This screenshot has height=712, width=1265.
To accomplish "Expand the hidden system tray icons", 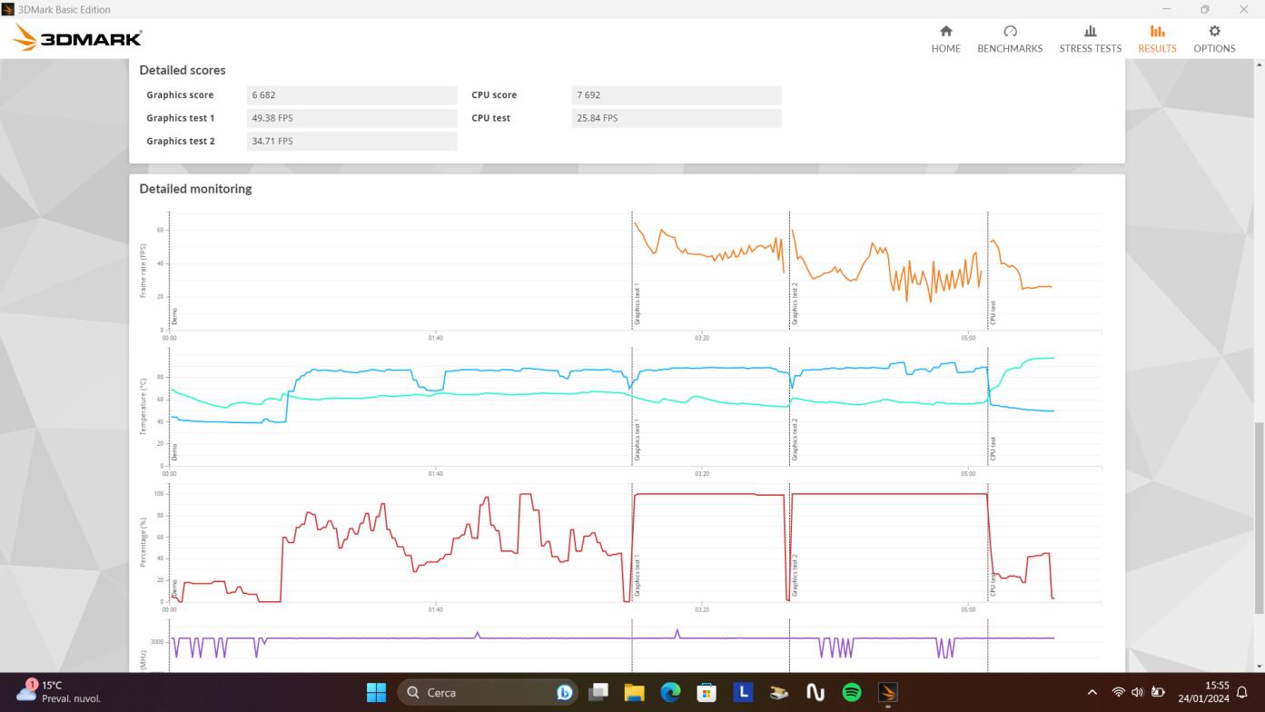I will click(x=1092, y=692).
